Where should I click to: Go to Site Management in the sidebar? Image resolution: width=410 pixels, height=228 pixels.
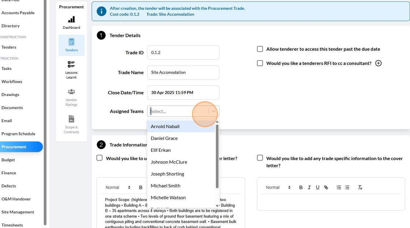coord(18,212)
